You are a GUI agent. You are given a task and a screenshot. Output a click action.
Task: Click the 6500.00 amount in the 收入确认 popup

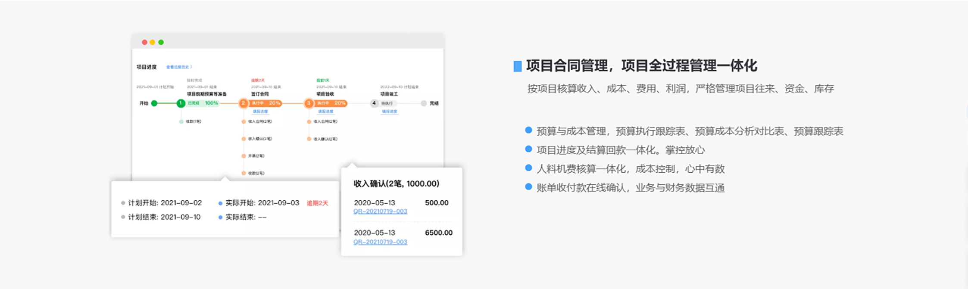tap(439, 233)
